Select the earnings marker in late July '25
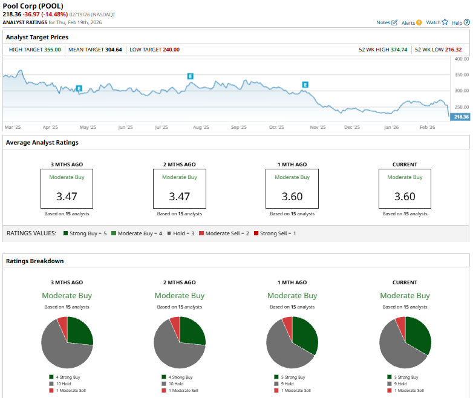473x398 pixels. (x=190, y=77)
